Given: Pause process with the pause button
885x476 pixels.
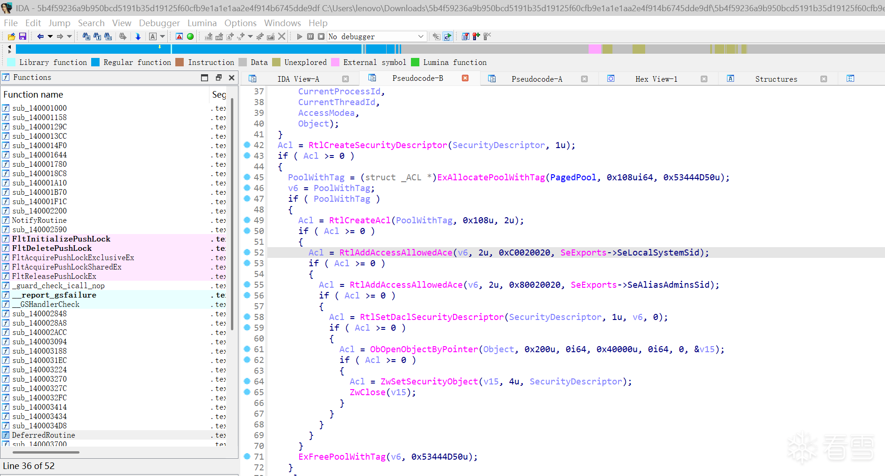Looking at the screenshot, I should (310, 36).
